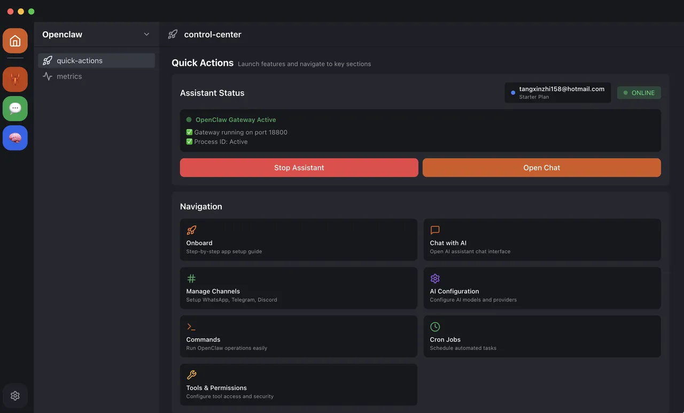Click the terminal prompt Commands icon
This screenshot has width=684, height=413.
[x=191, y=327]
